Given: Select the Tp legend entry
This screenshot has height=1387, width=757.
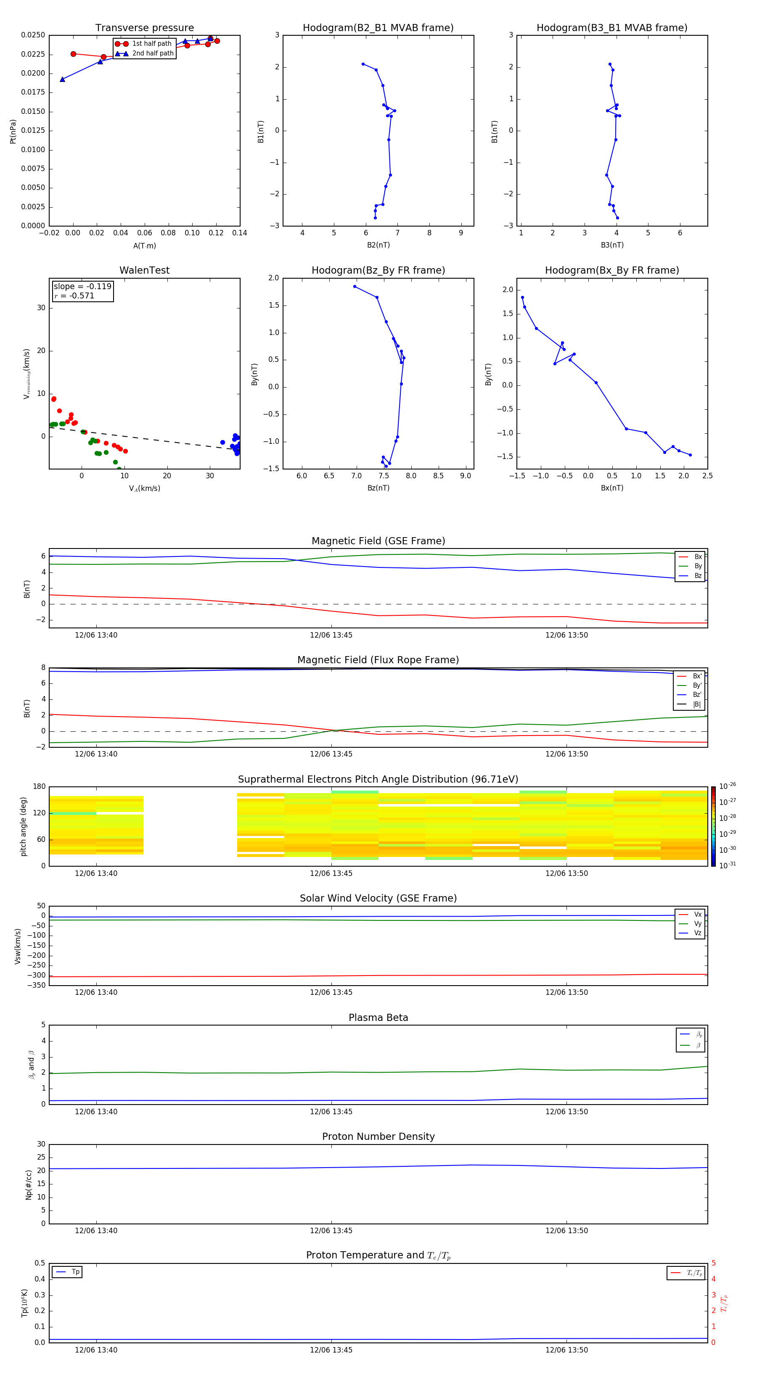Looking at the screenshot, I should 67,1272.
